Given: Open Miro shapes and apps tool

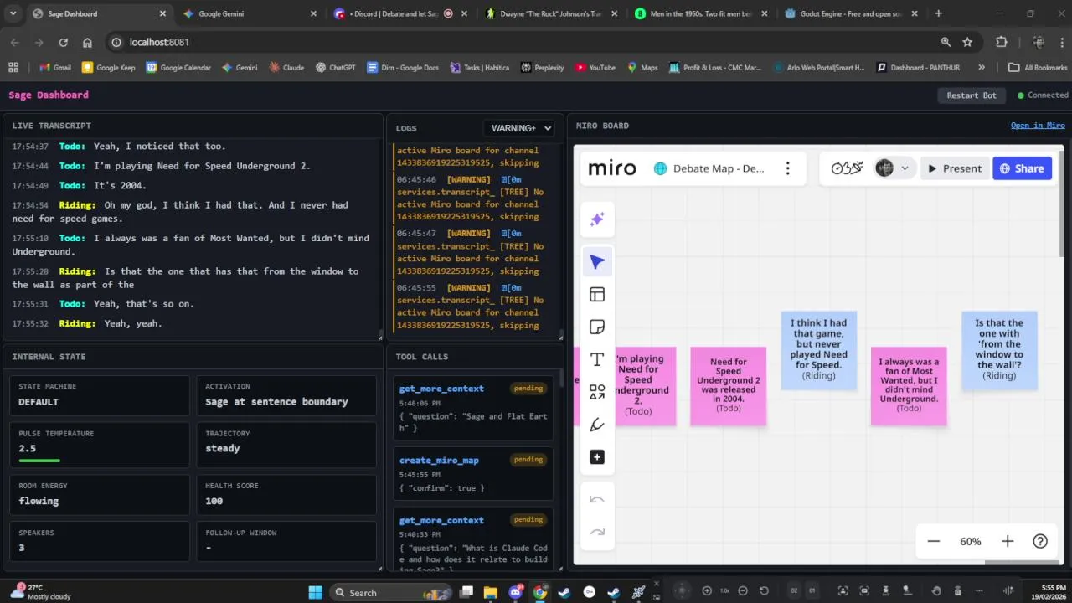Looking at the screenshot, I should click(x=597, y=392).
